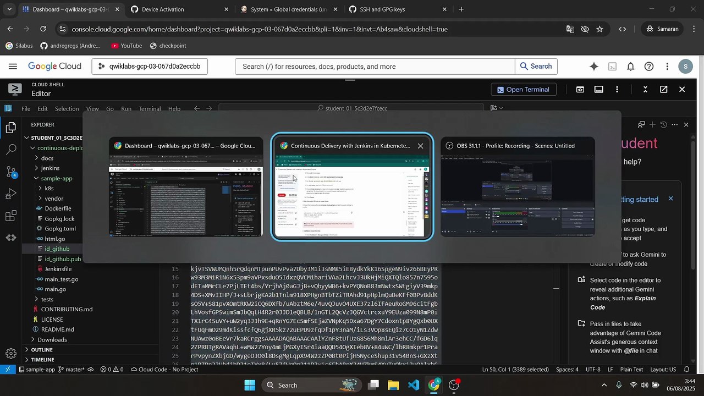Click master* branch in status bar
This screenshot has width=704, height=396.
pos(71,370)
